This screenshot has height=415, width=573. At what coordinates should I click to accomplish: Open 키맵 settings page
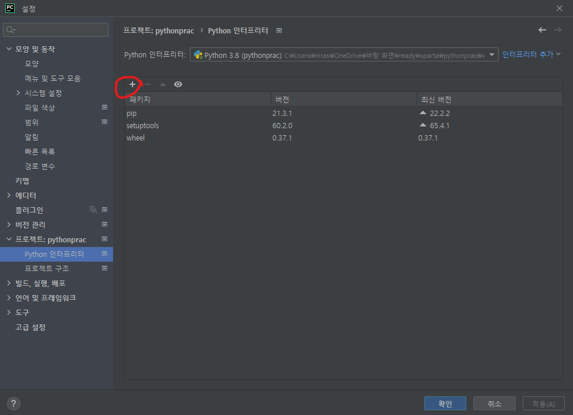(22, 181)
